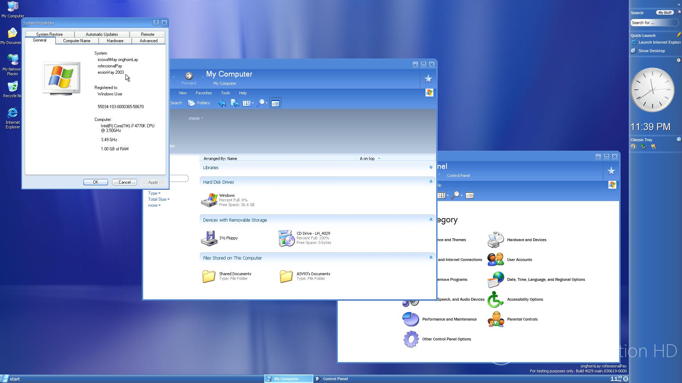Image resolution: width=682 pixels, height=383 pixels.
Task: Open the CD Drive LH_4029 icon
Action: coord(286,238)
